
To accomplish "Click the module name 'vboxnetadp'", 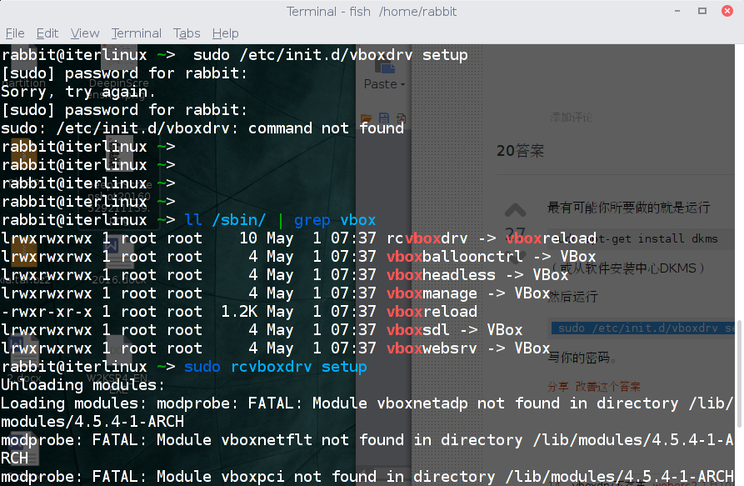I will (x=422, y=403).
